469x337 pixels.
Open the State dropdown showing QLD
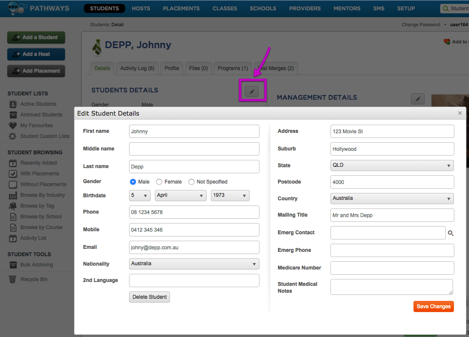[x=392, y=165]
